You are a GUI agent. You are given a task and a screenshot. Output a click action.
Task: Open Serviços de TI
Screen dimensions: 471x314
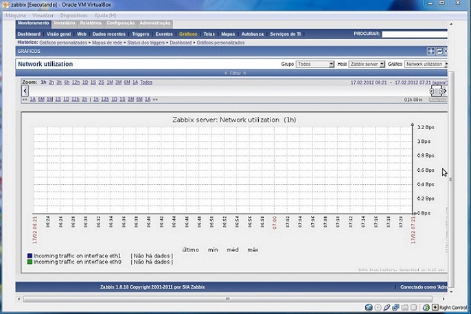point(286,34)
